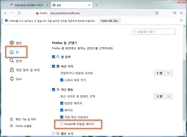
Task: Uncheck the 바로 가기 checkbox
Action: [x=54, y=66]
